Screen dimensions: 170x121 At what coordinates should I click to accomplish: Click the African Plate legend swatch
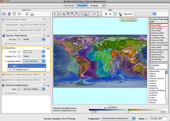tap(150, 28)
